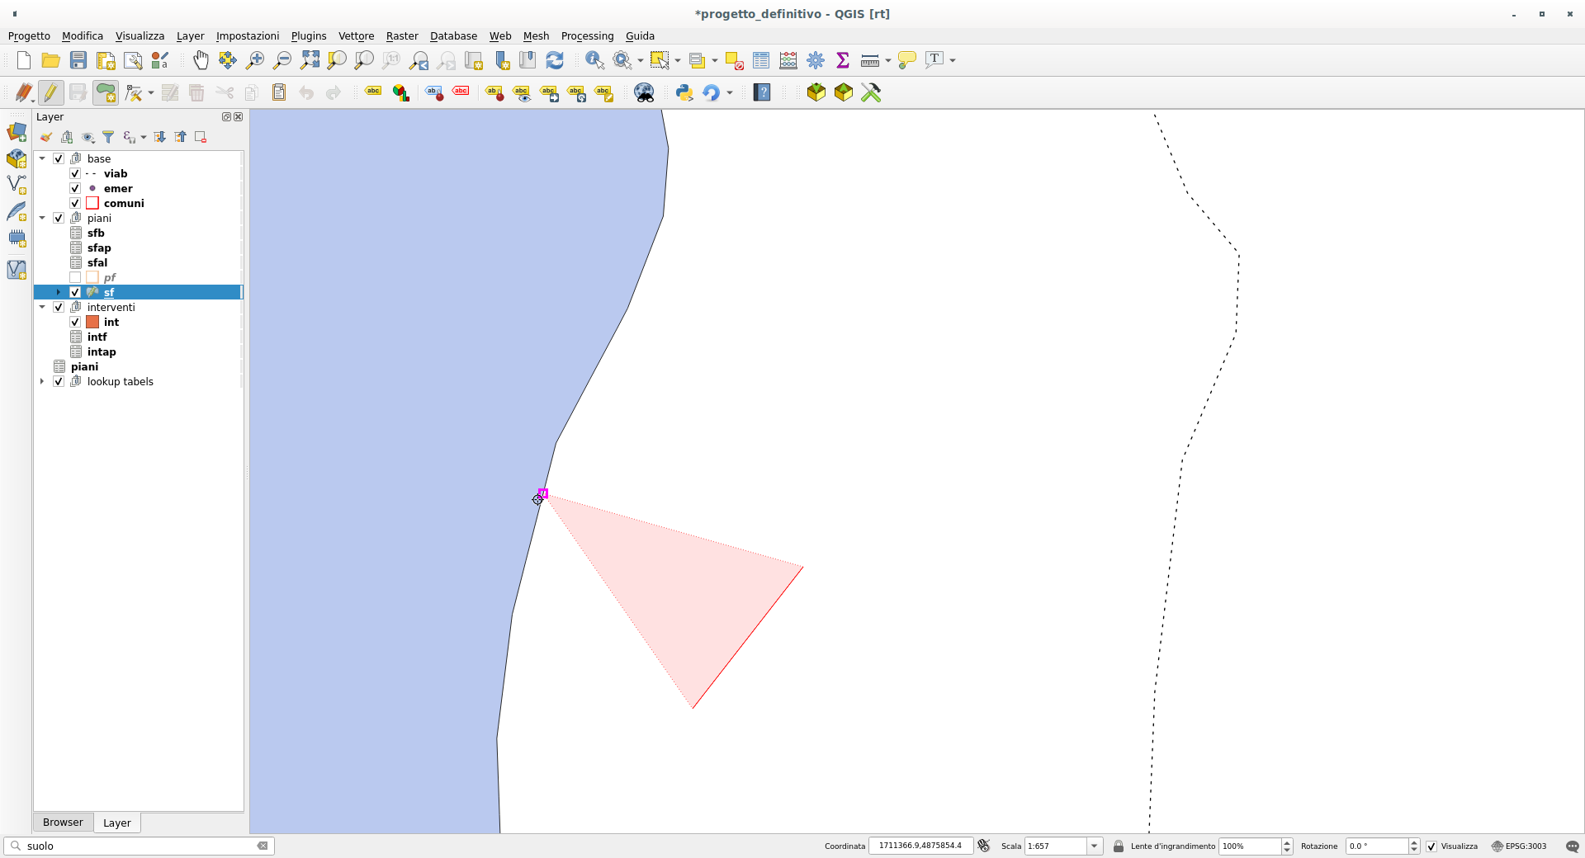
Task: Expand the sf layer legend
Action: click(59, 292)
